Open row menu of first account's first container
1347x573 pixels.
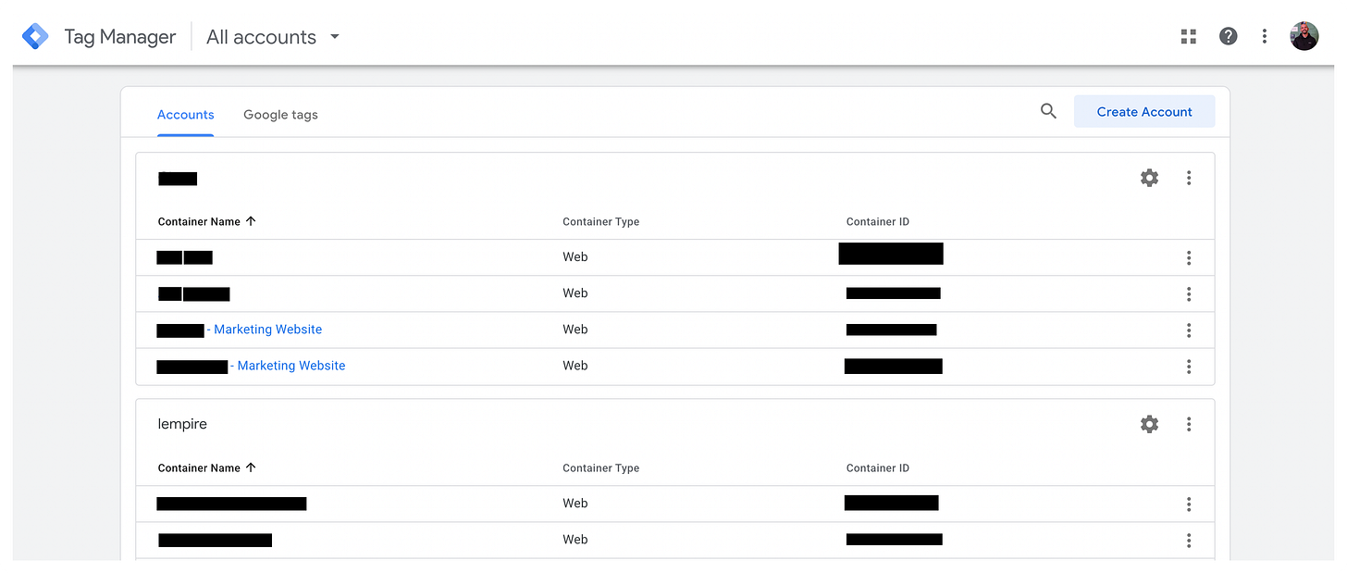pyautogui.click(x=1189, y=257)
